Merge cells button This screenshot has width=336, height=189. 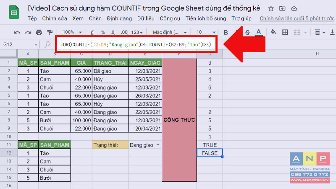[297, 32]
